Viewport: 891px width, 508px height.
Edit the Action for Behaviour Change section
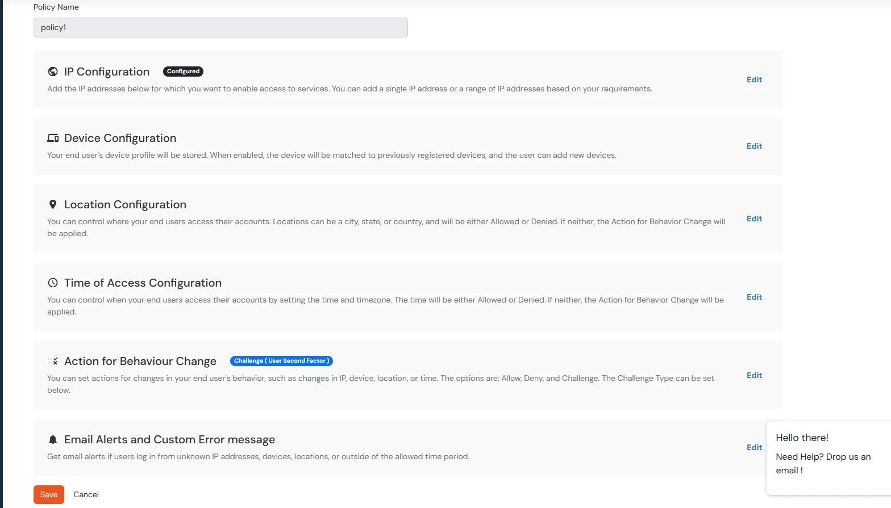point(754,375)
